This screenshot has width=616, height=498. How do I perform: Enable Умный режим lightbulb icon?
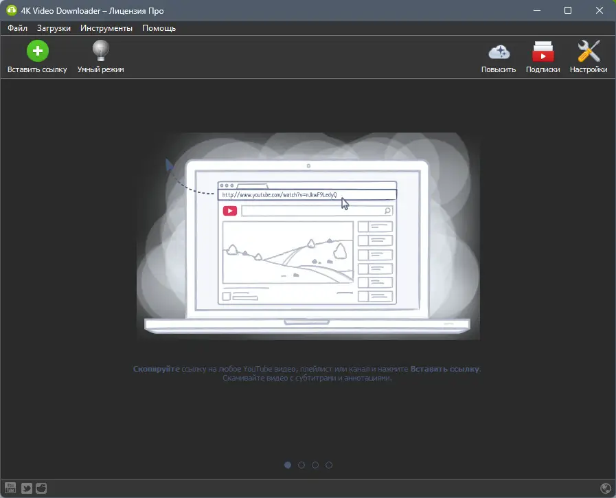100,51
